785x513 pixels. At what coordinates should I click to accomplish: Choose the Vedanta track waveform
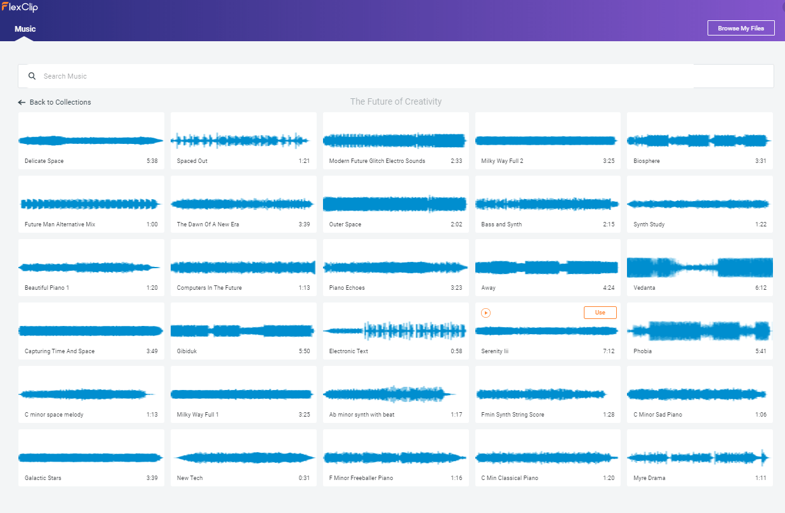point(700,267)
